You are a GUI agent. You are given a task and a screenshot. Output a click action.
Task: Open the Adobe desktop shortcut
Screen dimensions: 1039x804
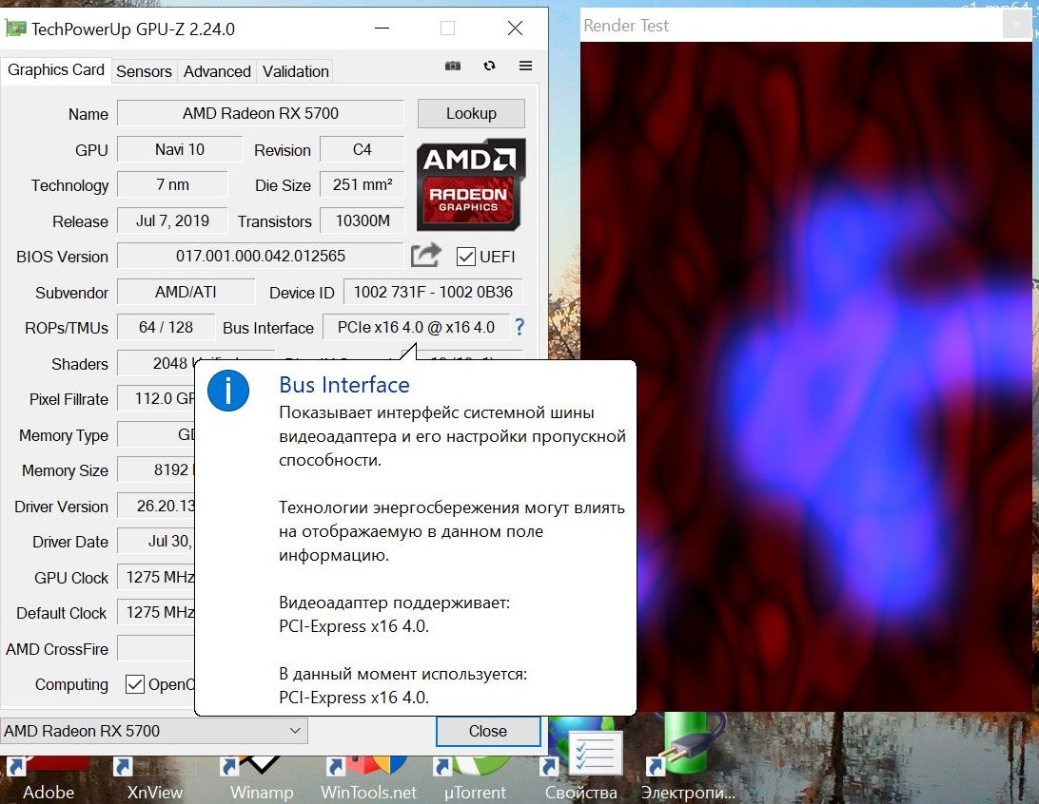(x=48, y=781)
